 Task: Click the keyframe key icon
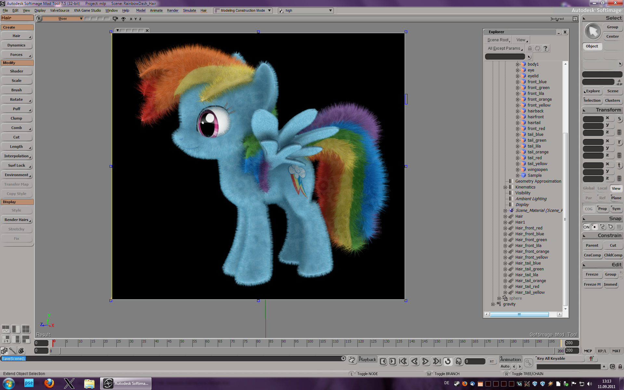pyautogui.click(x=528, y=362)
